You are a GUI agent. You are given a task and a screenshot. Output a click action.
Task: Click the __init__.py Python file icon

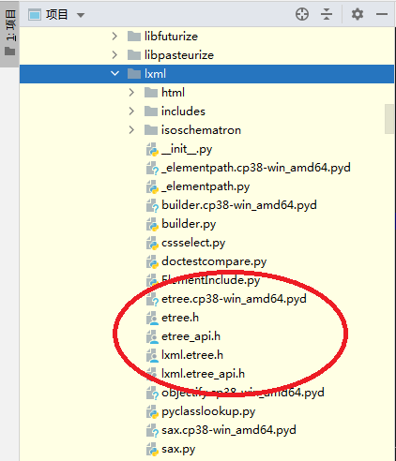(x=152, y=149)
